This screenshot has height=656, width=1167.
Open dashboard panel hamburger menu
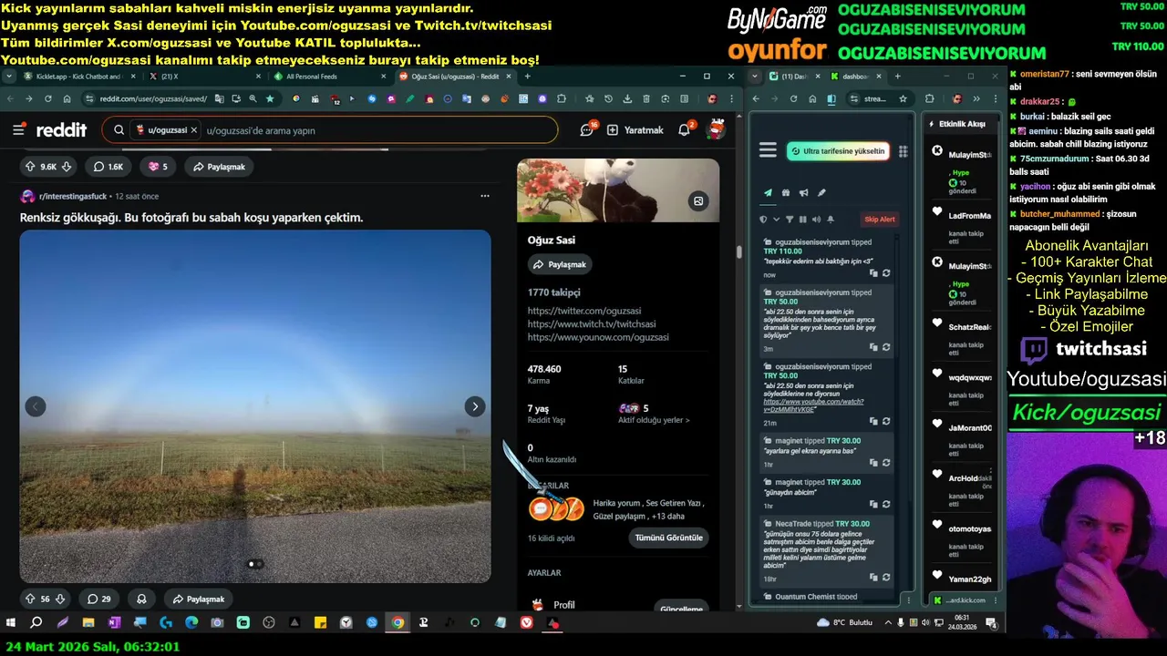pyautogui.click(x=768, y=150)
